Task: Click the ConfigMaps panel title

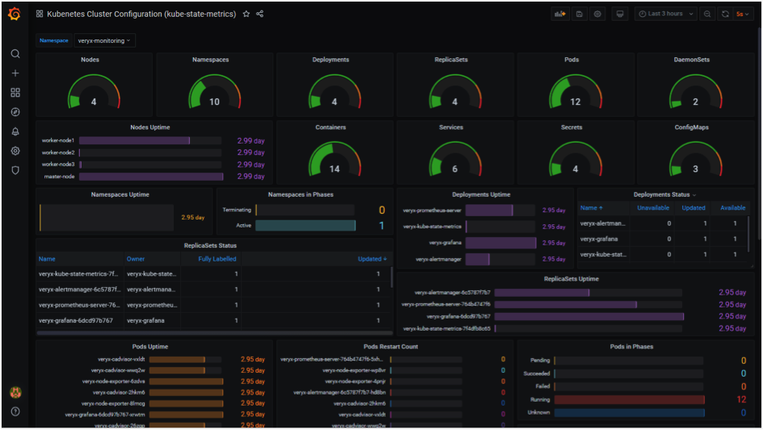Action: tap(692, 127)
